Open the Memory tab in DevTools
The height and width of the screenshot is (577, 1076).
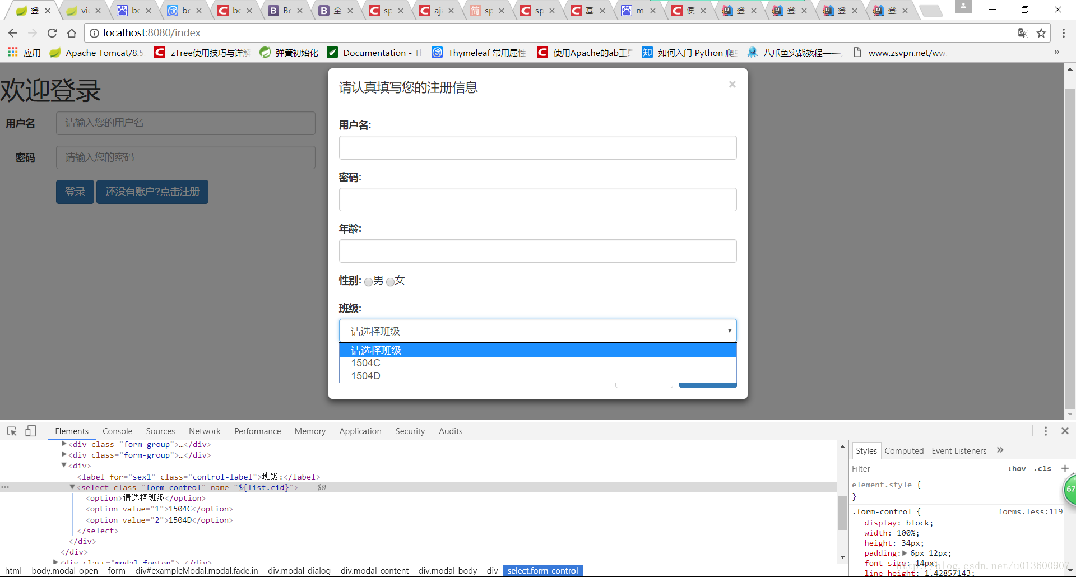click(x=310, y=431)
